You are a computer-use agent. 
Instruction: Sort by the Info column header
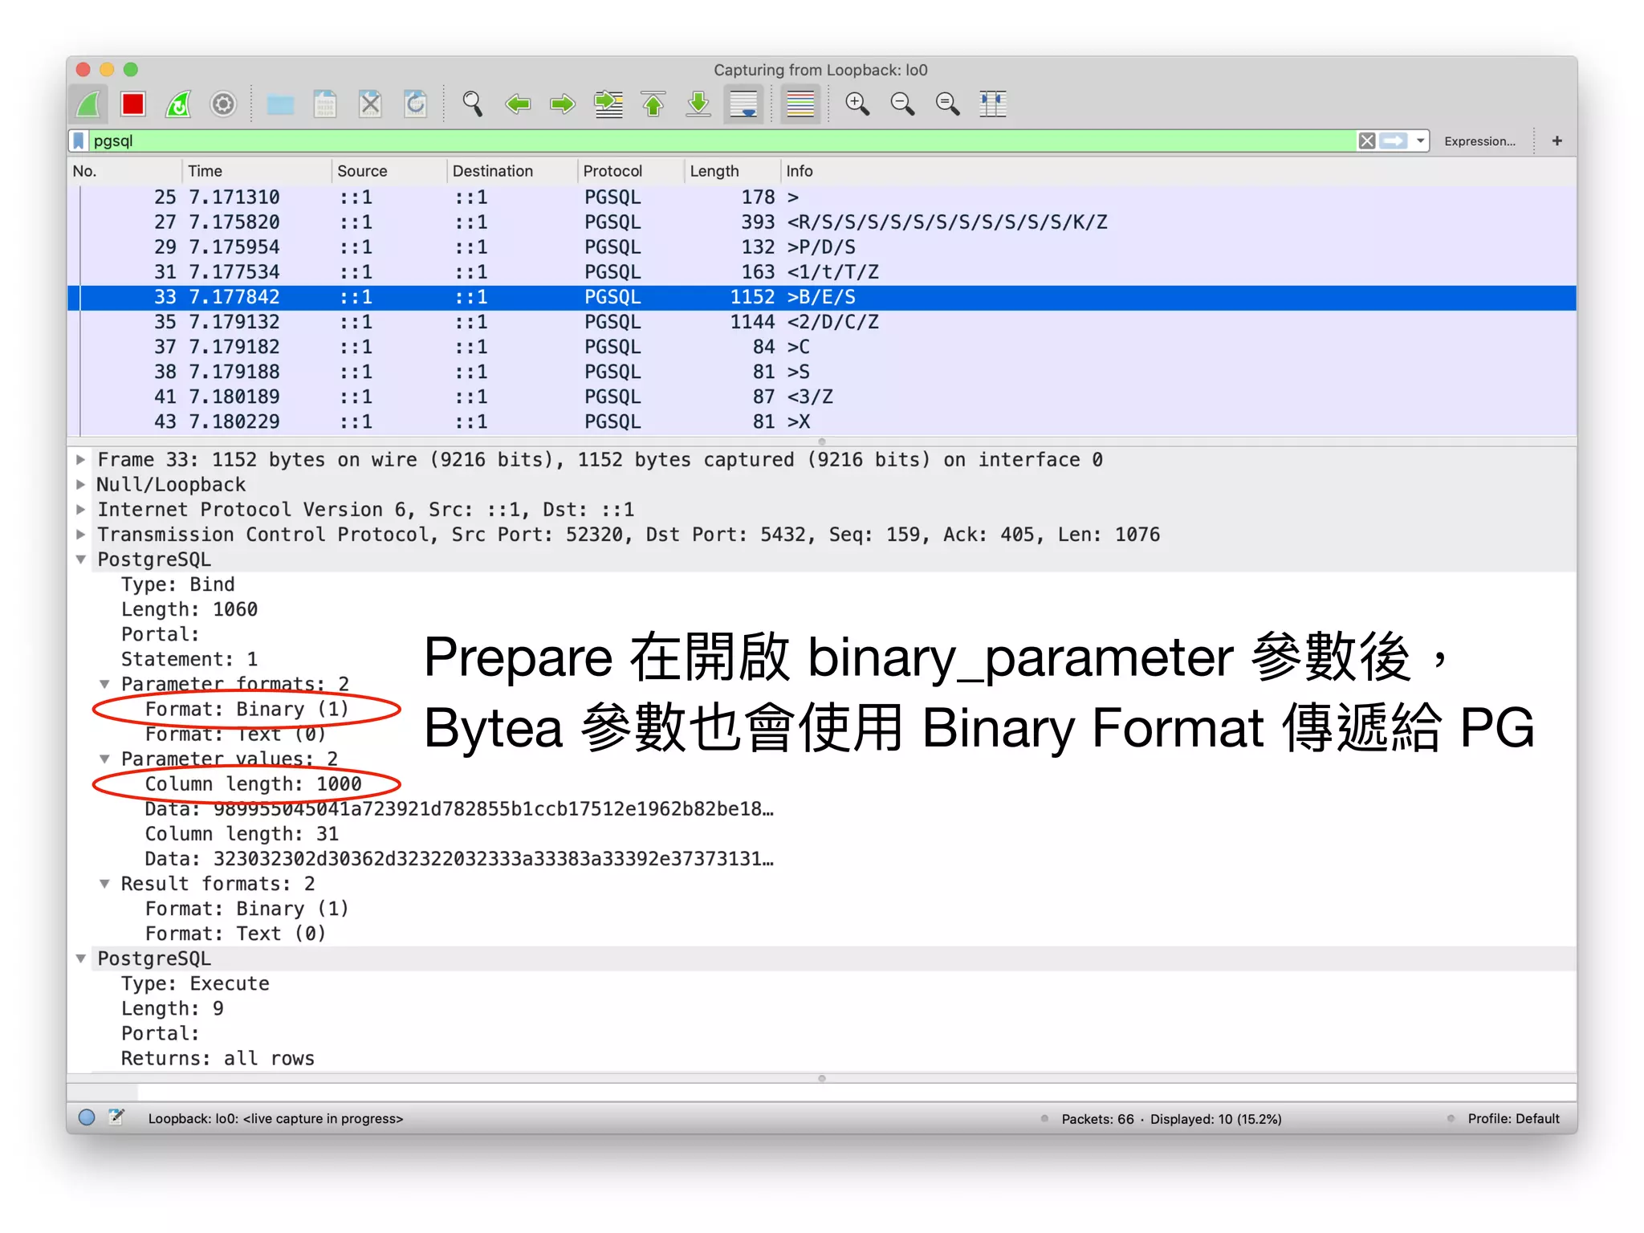click(x=1178, y=171)
